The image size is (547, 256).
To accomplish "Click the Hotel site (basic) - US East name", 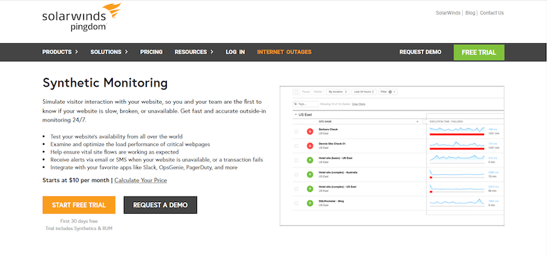I will 336,158.
